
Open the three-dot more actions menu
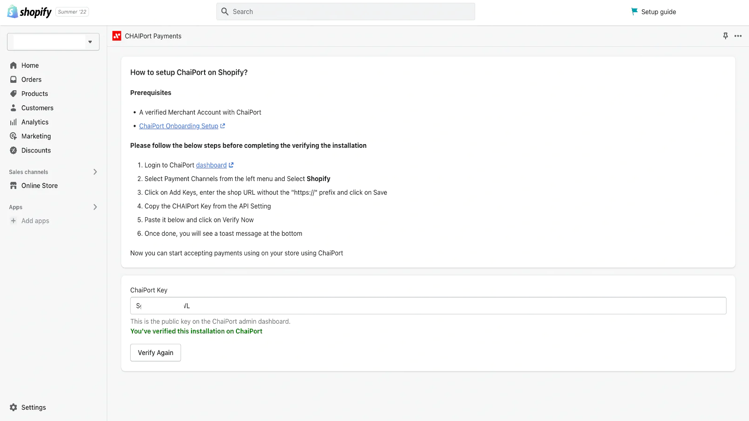tap(738, 36)
